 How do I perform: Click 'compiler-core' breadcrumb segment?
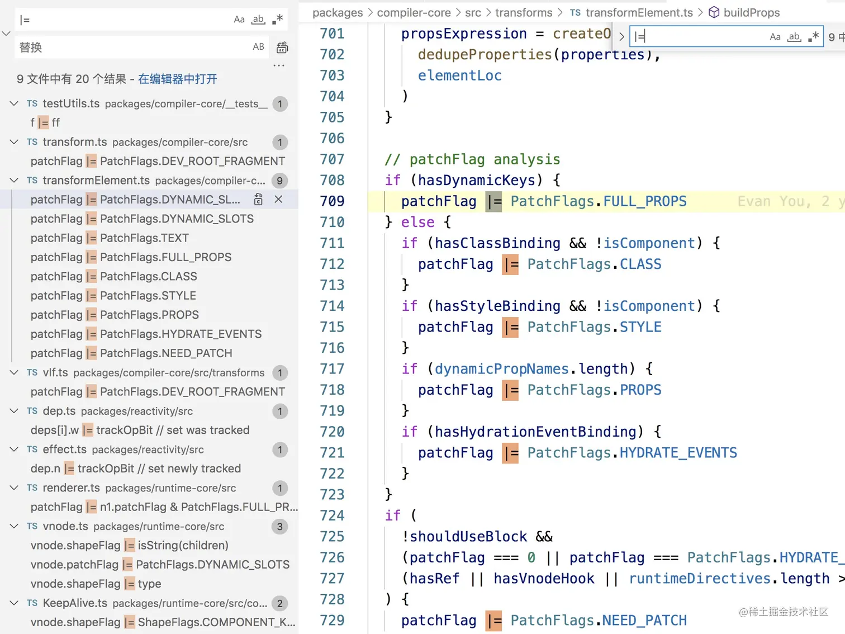coord(414,12)
